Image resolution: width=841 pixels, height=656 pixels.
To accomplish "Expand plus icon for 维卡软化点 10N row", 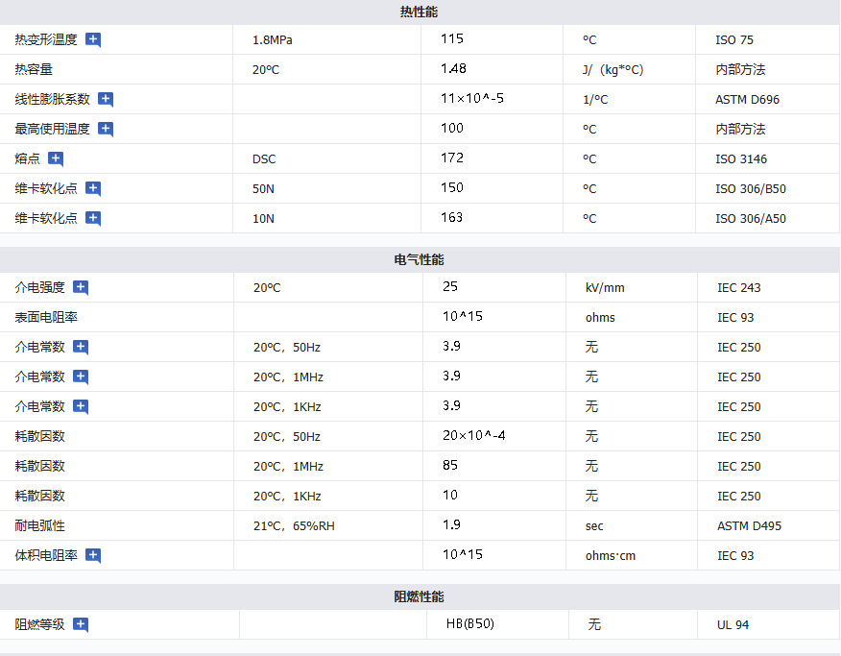I will point(93,218).
